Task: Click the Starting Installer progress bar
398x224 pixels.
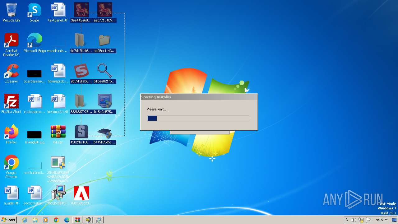Action: coord(198,118)
